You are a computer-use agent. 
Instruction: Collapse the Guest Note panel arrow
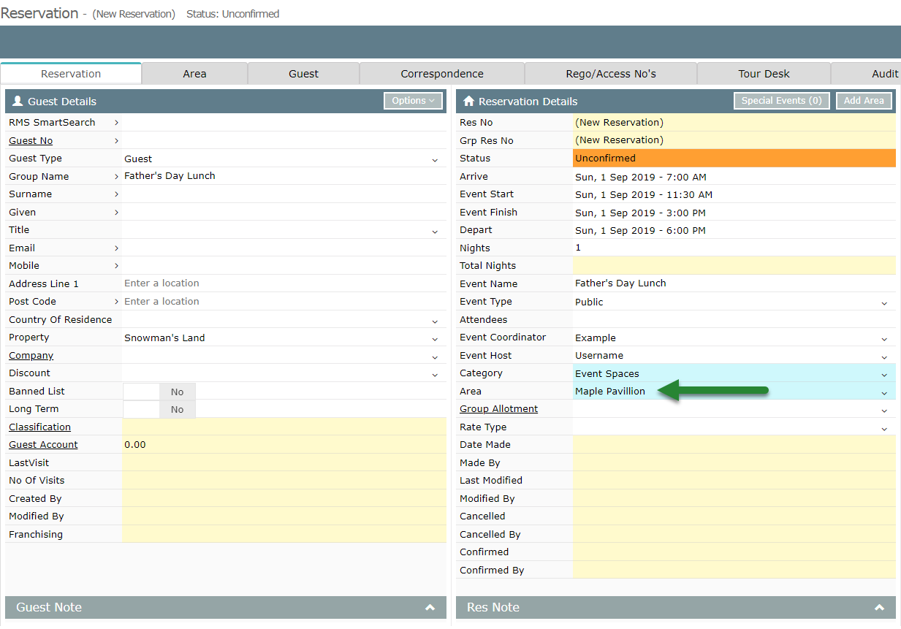pos(430,608)
